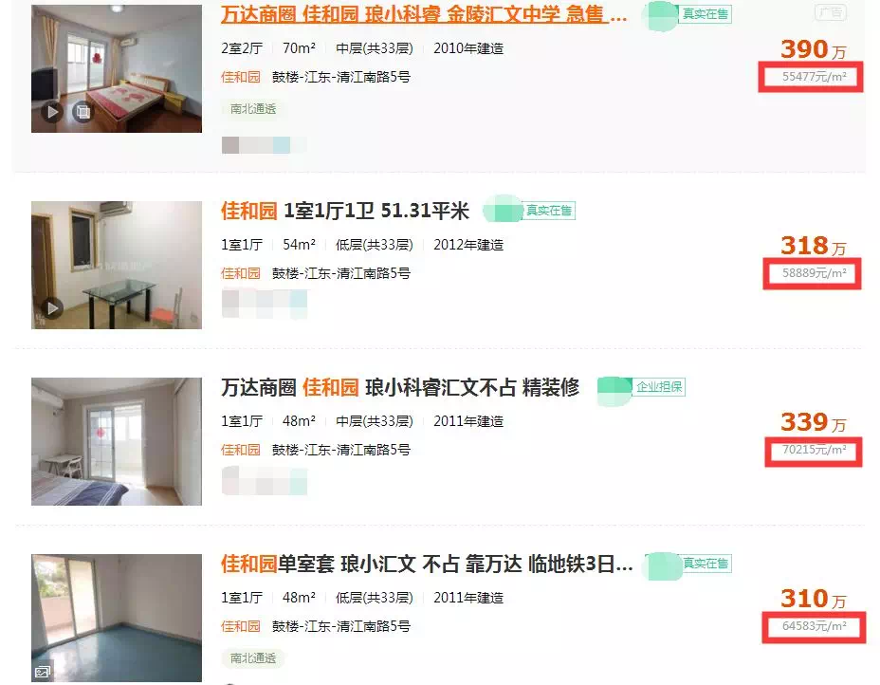This screenshot has width=880, height=685.
Task: Play the video on first listing photo
Action: click(x=52, y=112)
